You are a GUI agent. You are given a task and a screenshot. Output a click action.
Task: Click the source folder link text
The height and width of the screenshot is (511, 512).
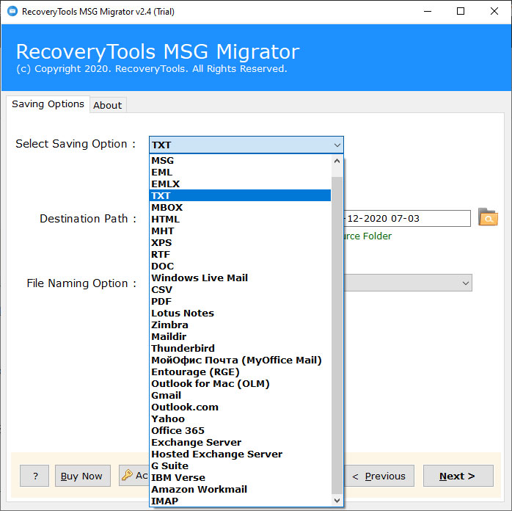pos(367,236)
